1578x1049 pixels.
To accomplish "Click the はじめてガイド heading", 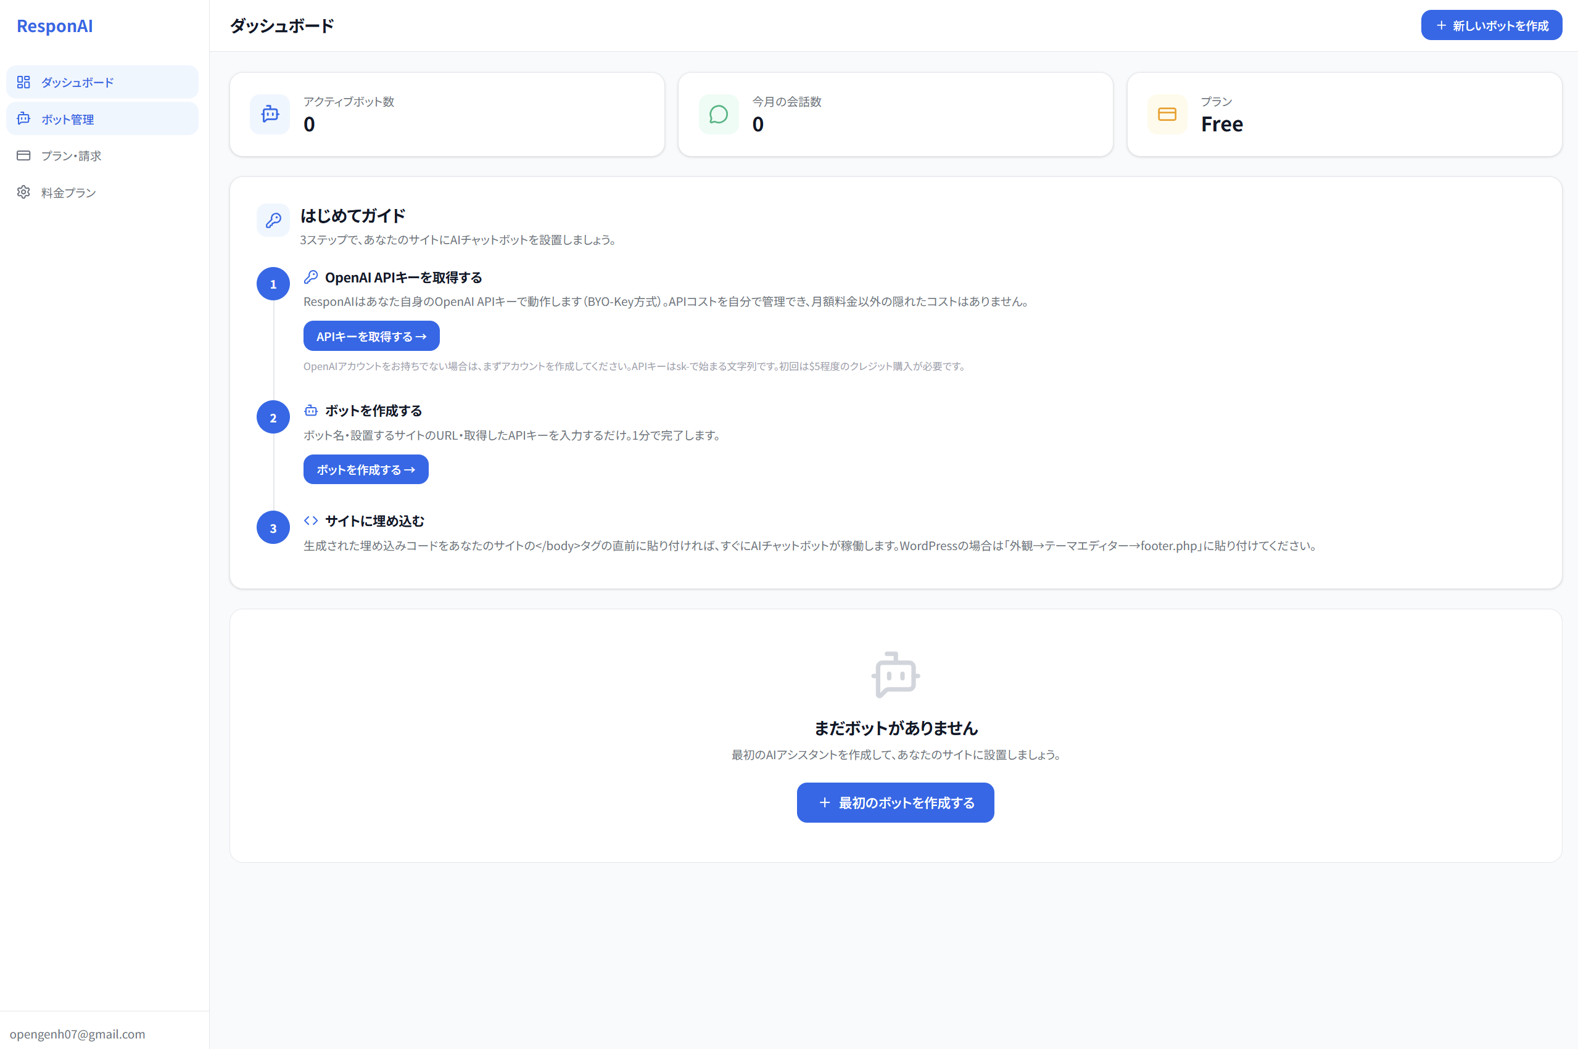I will coord(353,216).
